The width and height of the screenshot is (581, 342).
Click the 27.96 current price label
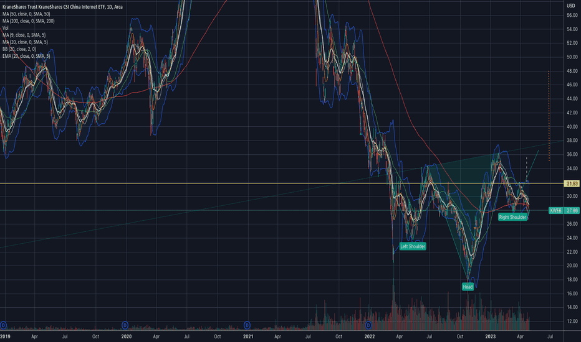coord(572,210)
